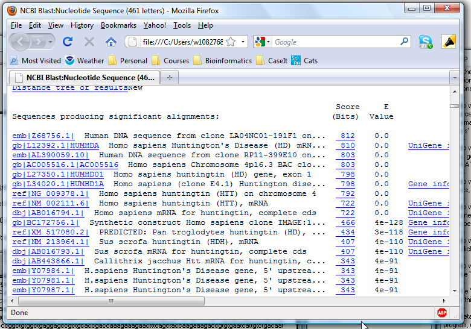Click the Forward navigation arrow
The height and width of the screenshot is (329, 471).
coord(38,42)
